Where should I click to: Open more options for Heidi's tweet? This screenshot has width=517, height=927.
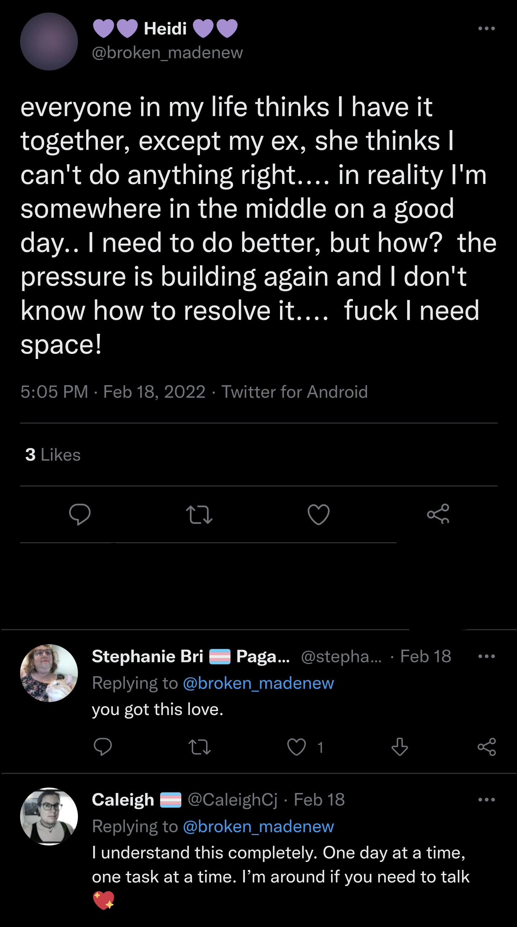tap(486, 28)
